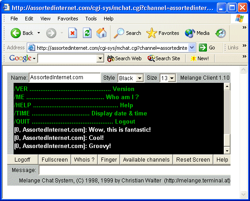Click the Stop page-loading icon

(x=72, y=33)
